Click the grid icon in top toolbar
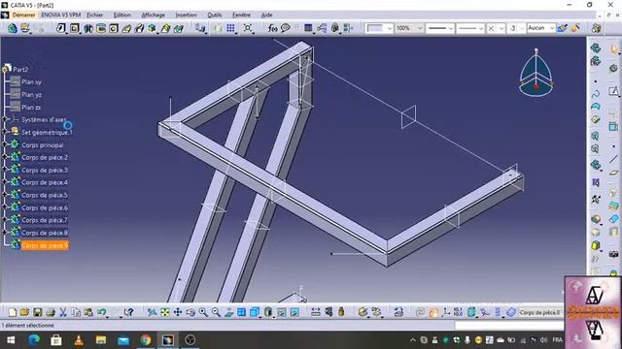This screenshot has height=349, width=622. tap(230, 28)
